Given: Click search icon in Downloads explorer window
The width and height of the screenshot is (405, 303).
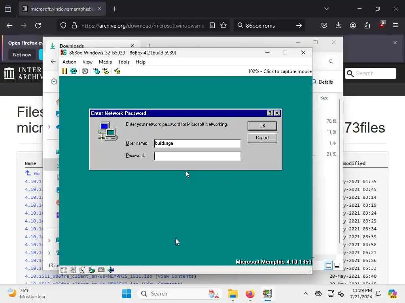Looking at the screenshot, I should click(331, 62).
